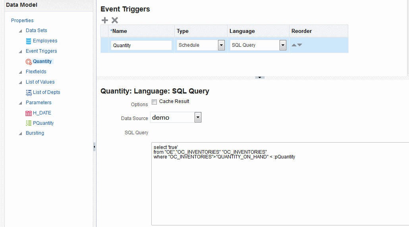Collapse the Event Triggers table pane via splitter arrow
Screen dimensions: 409x227
click(260, 77)
